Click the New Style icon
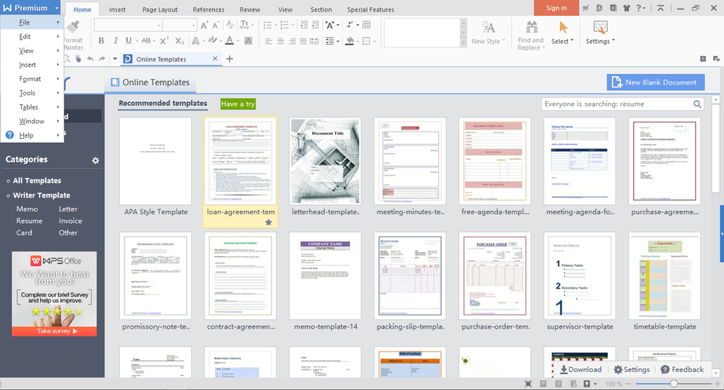Image resolution: width=724 pixels, height=390 pixels. (488, 28)
